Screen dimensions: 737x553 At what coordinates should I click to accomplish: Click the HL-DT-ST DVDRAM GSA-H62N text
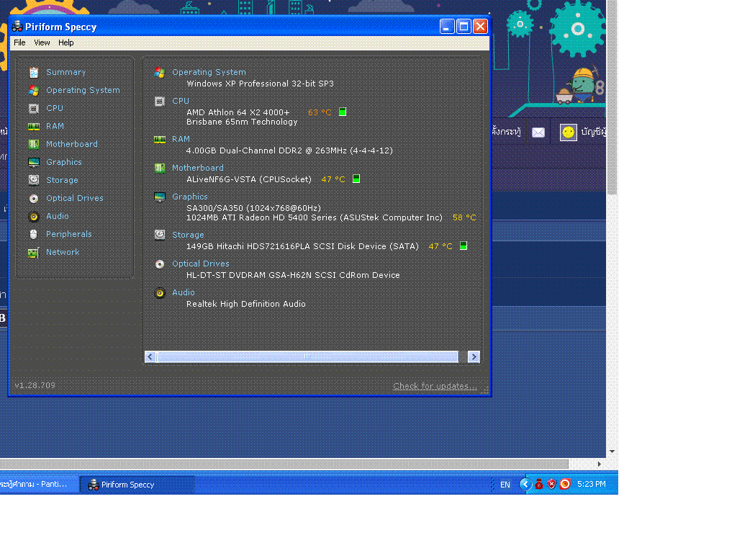[x=293, y=275]
